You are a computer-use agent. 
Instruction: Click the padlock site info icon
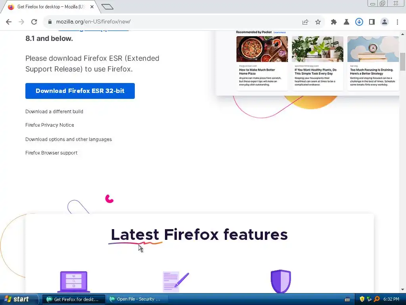click(x=50, y=22)
